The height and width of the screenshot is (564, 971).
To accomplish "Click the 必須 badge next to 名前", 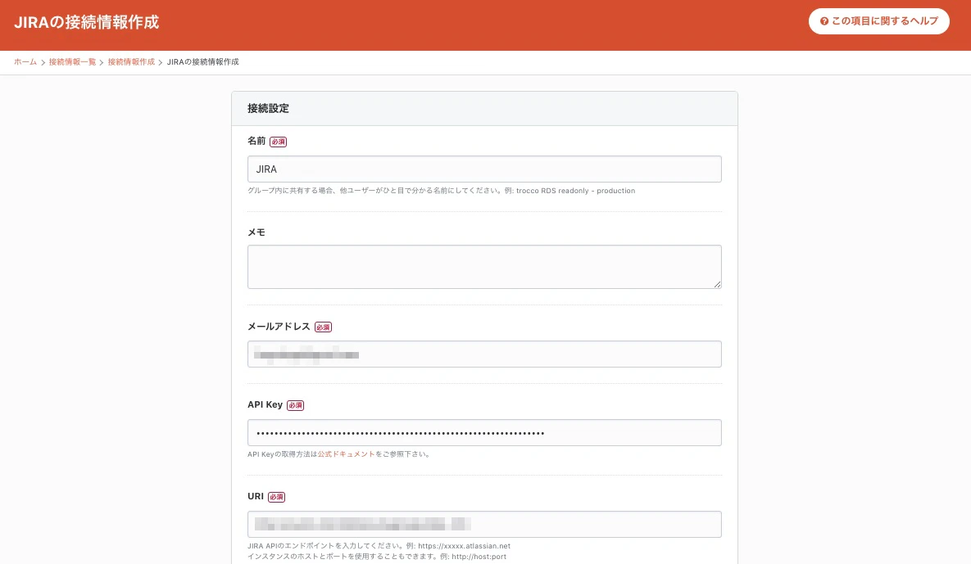I will [278, 142].
